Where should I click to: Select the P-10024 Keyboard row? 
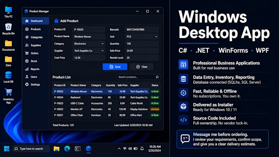106,98
